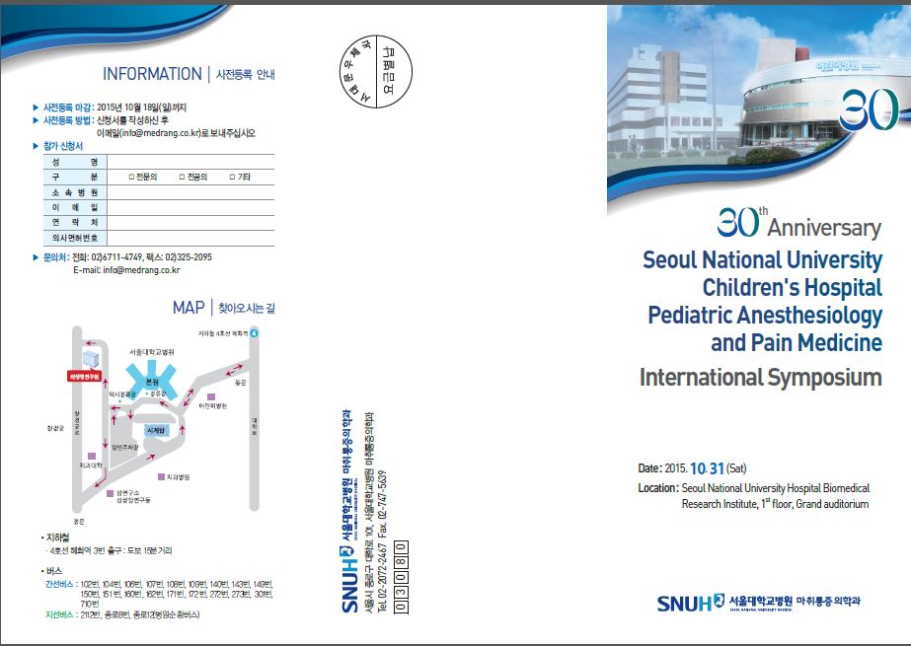Check the 전공의 checkbox in the form
The width and height of the screenshot is (911, 646).
click(183, 177)
